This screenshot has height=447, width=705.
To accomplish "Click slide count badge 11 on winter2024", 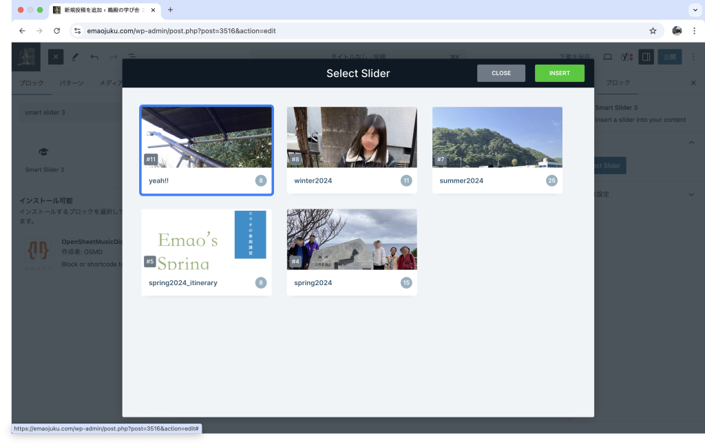I will coord(406,180).
